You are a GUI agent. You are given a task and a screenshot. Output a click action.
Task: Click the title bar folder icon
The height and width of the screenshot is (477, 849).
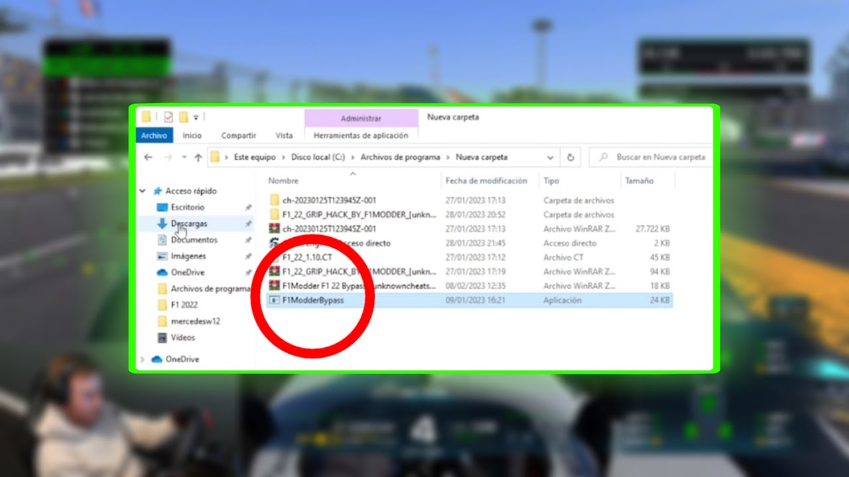[147, 117]
